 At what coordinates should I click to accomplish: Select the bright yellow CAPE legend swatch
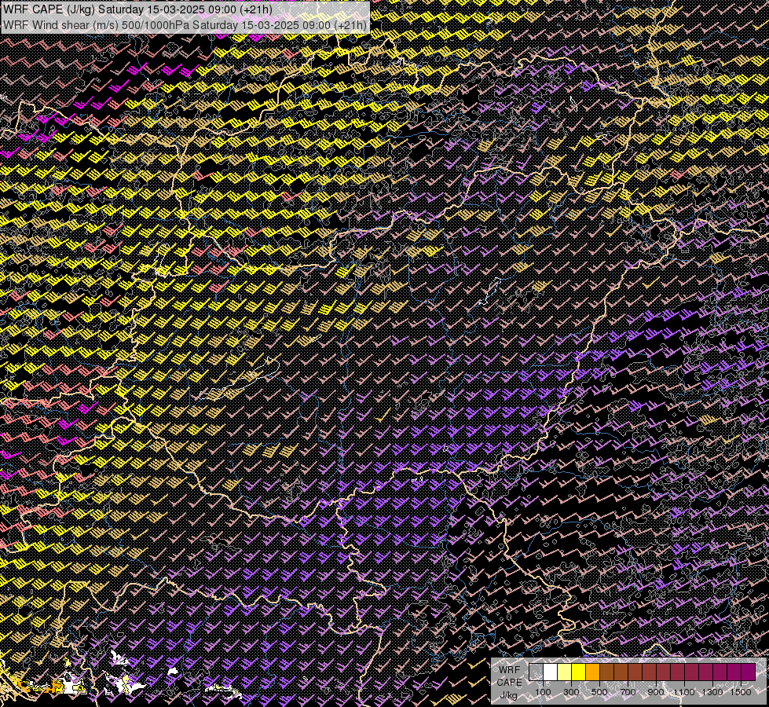click(579, 672)
